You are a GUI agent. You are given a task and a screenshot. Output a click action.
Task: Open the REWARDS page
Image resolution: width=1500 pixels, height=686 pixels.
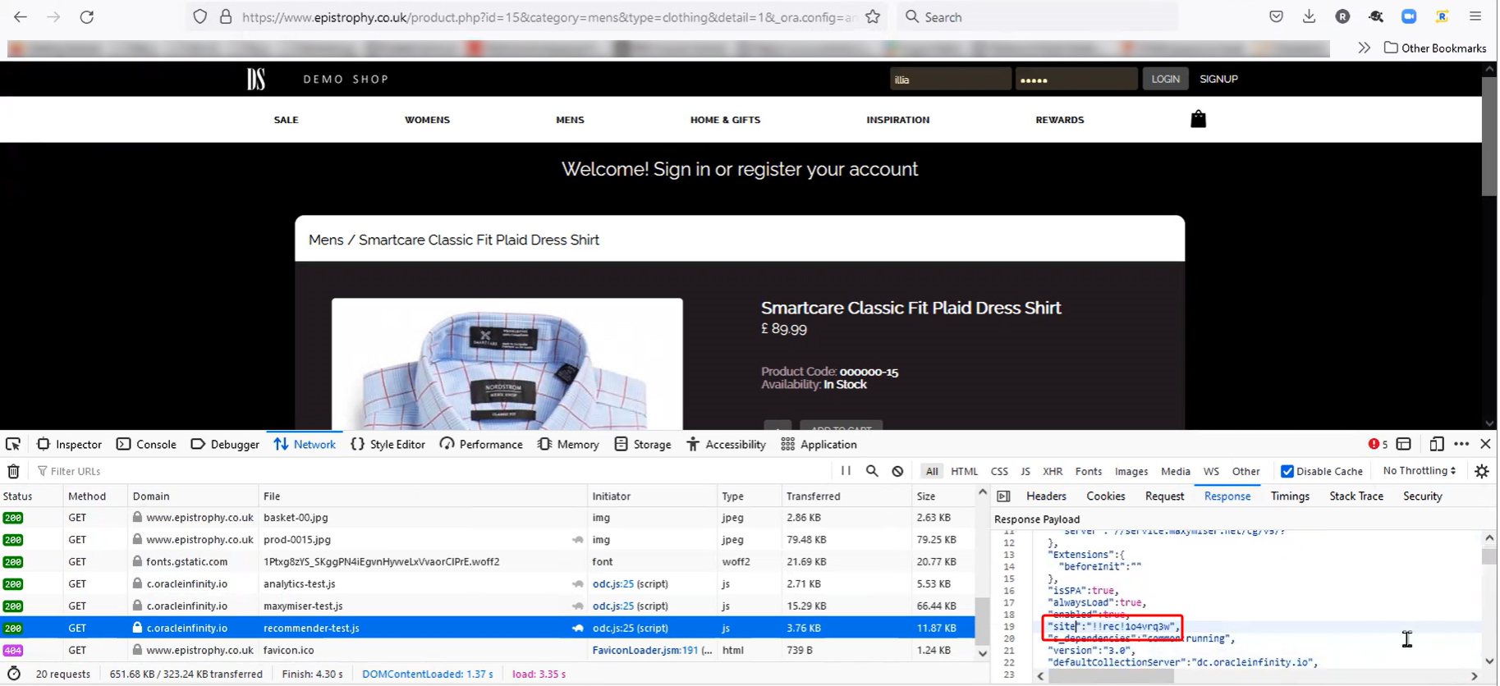[x=1060, y=120]
